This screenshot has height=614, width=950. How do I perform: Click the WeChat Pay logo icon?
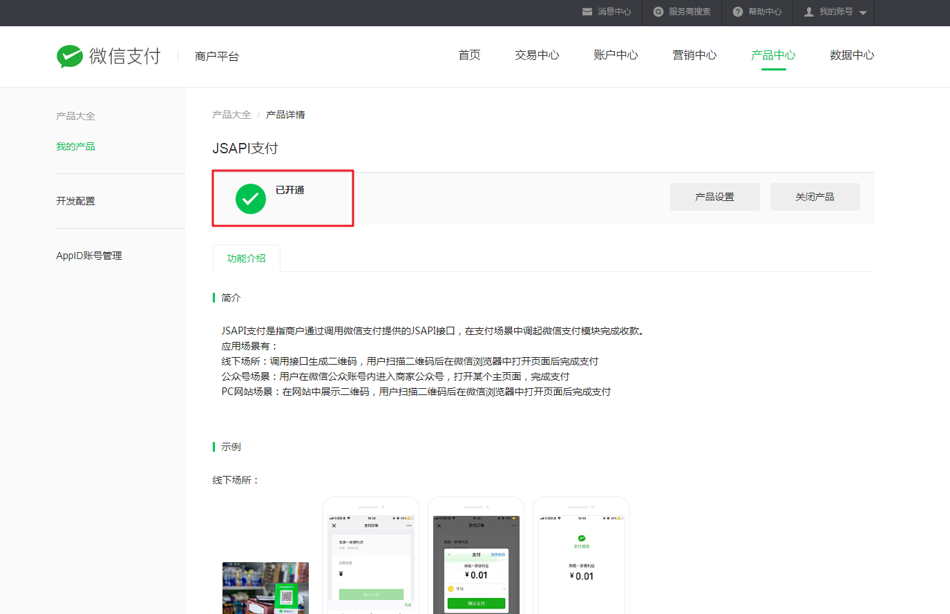[70, 56]
